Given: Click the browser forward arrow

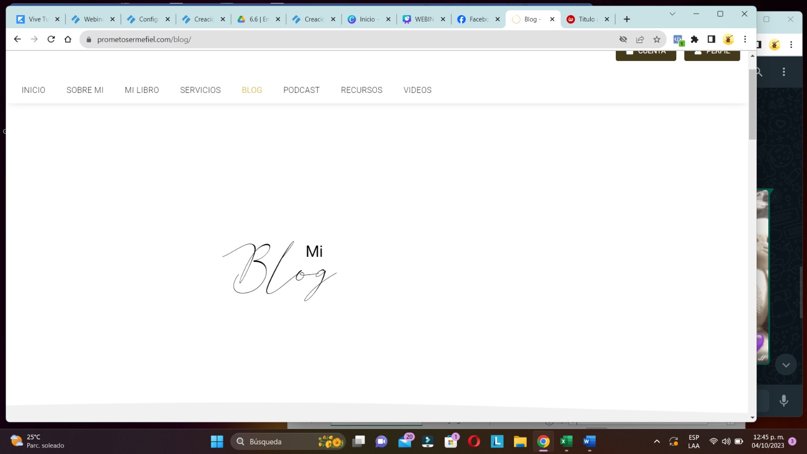Looking at the screenshot, I should (34, 39).
